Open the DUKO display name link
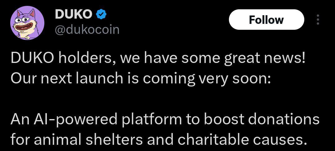The height and width of the screenshot is (151, 335). pos(72,14)
